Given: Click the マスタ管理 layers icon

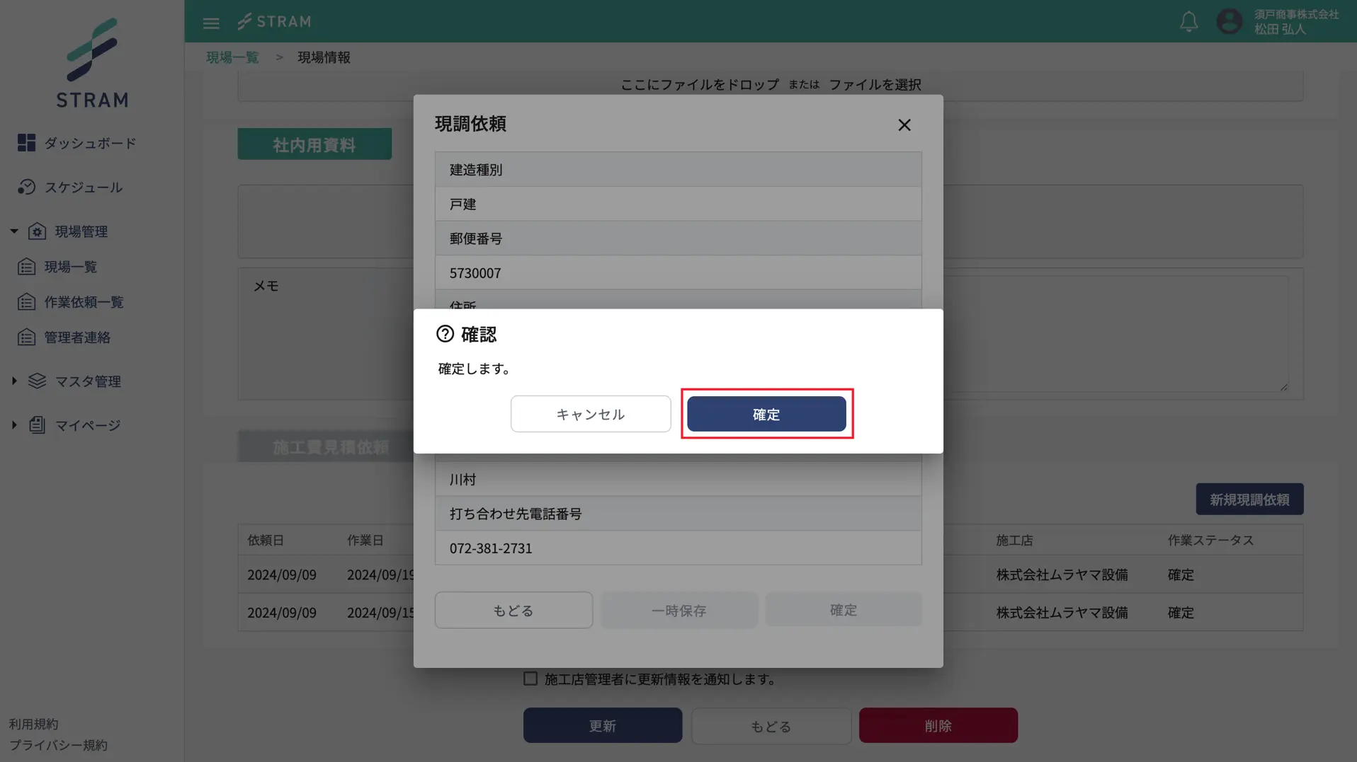Looking at the screenshot, I should click(x=38, y=381).
